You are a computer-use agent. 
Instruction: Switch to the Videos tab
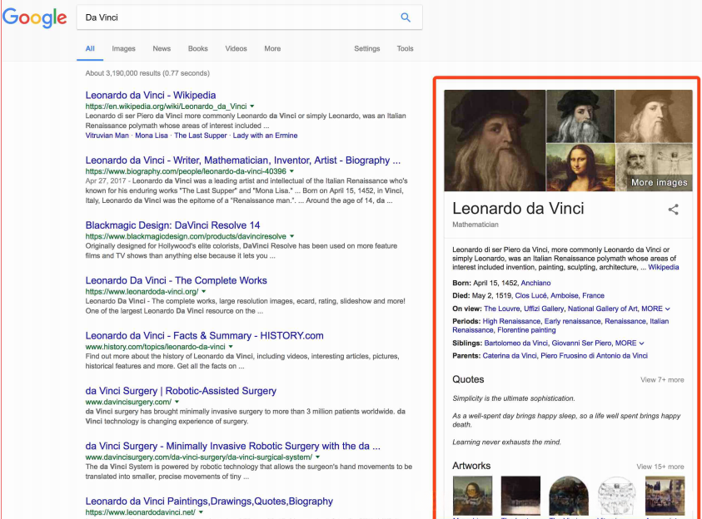[236, 49]
